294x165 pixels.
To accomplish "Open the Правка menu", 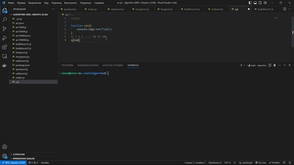I will [21, 3].
